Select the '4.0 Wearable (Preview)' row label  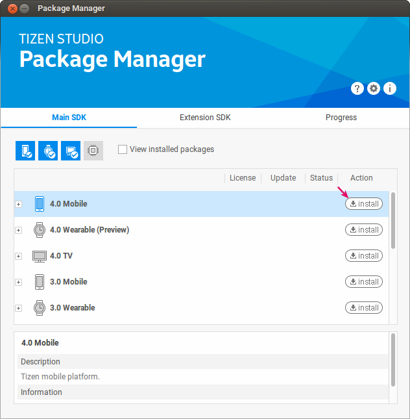point(90,230)
